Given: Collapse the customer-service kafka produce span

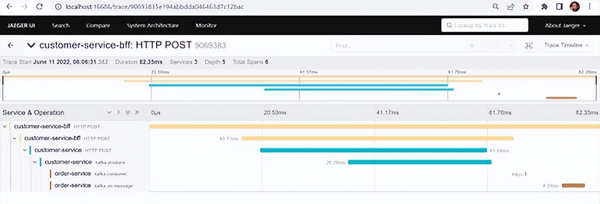Looking at the screenshot, I should click(35, 162).
